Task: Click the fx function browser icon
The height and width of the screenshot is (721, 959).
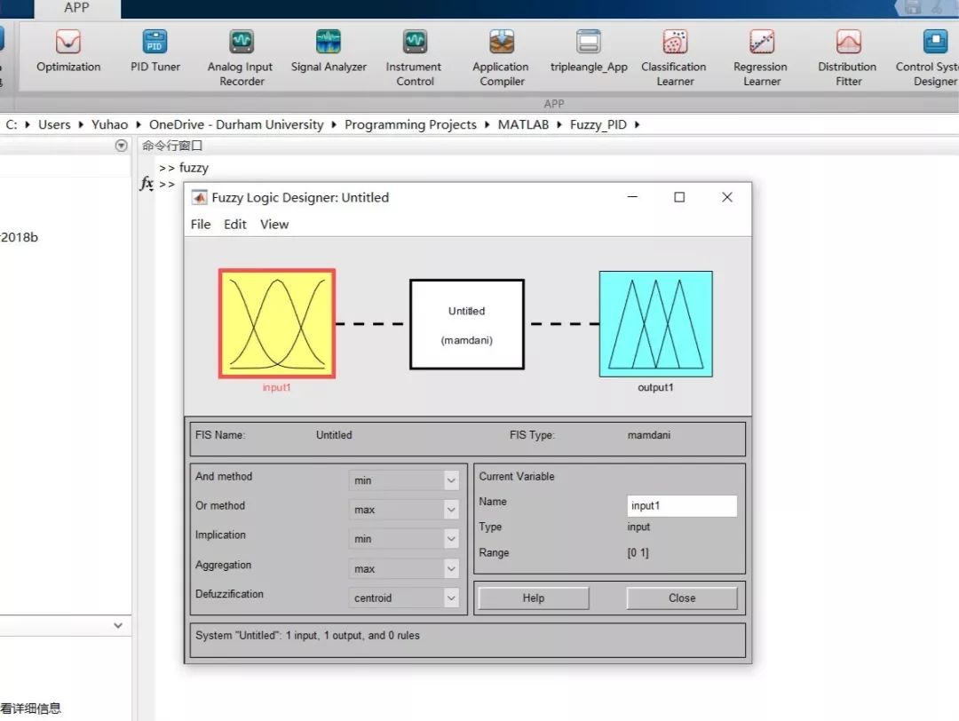Action: (147, 183)
